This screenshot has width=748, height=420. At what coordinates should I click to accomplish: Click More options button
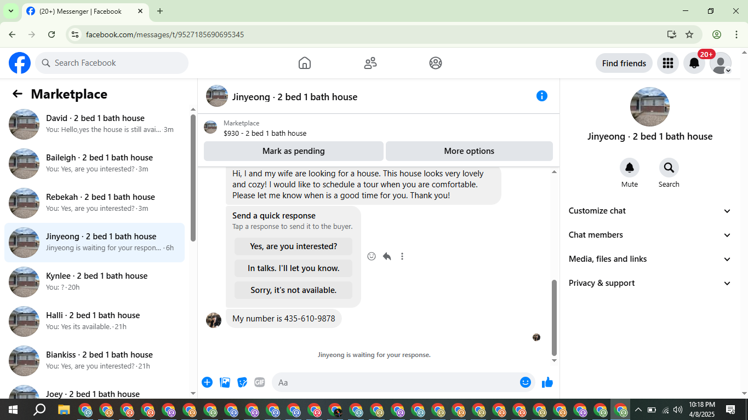point(469,151)
